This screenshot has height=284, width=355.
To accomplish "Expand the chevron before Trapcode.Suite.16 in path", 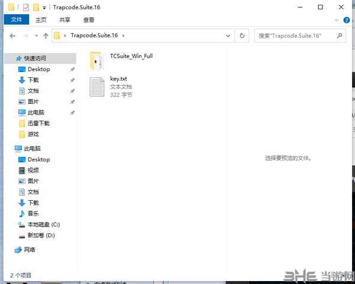I will [65, 35].
